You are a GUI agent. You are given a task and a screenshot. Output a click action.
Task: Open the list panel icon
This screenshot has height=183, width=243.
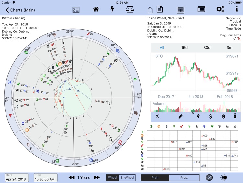pyautogui.click(x=201, y=9)
